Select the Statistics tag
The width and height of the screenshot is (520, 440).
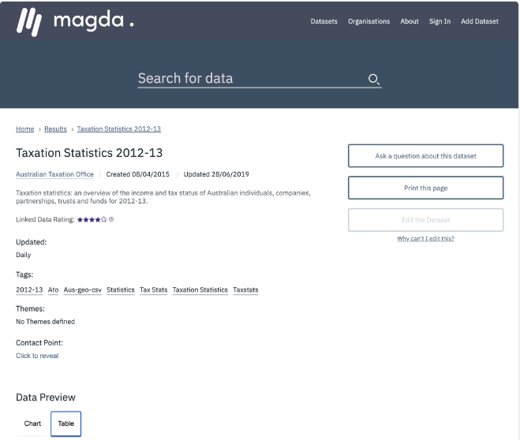121,290
